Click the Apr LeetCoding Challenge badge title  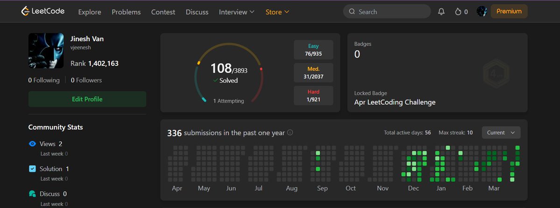395,102
